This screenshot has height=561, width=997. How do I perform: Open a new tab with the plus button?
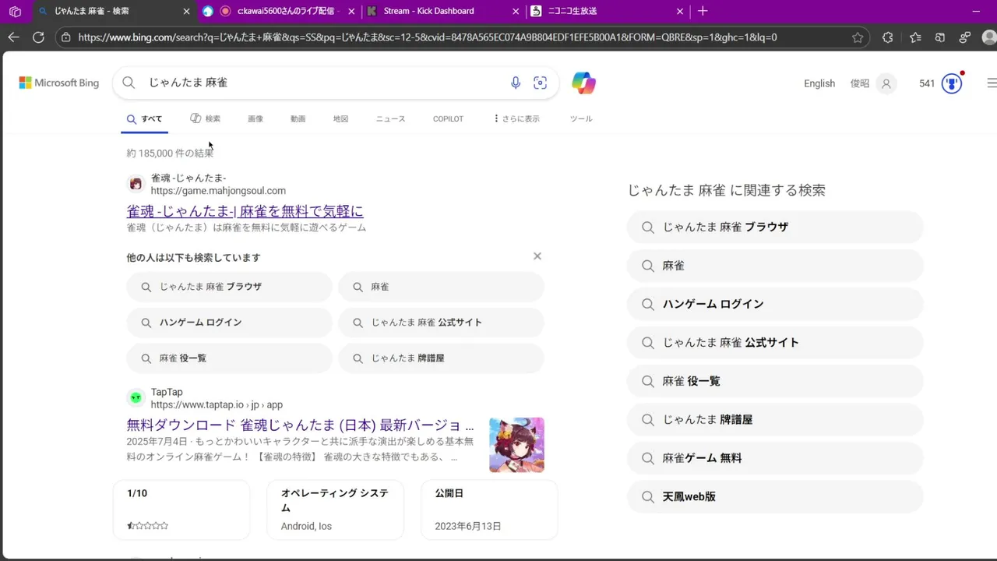pyautogui.click(x=703, y=11)
